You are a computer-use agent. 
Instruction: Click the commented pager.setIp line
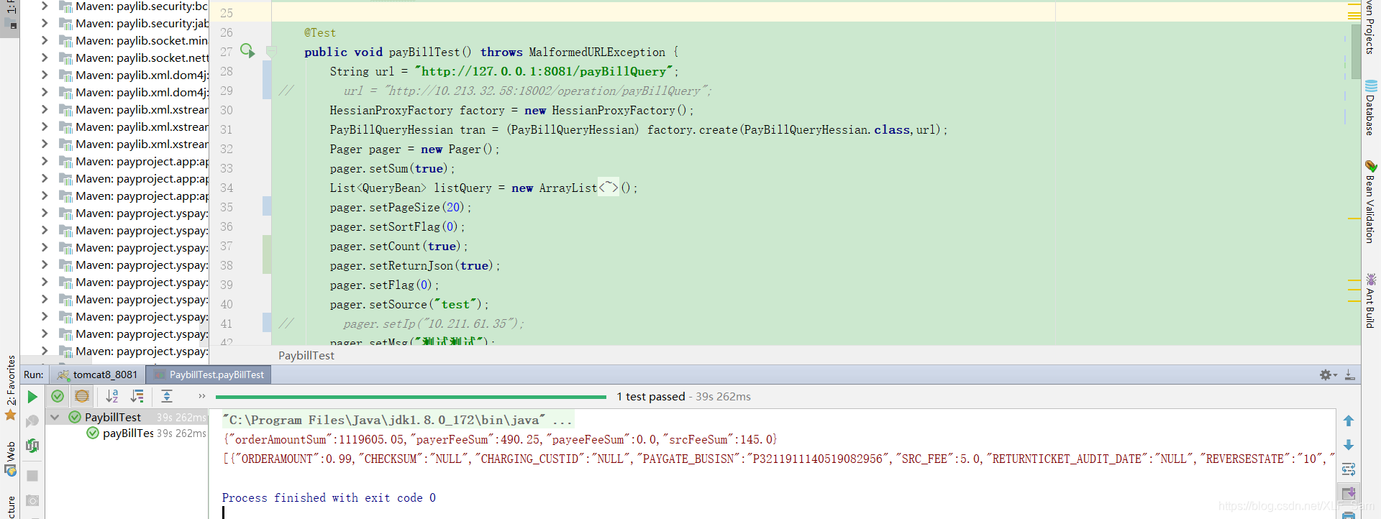(x=434, y=323)
